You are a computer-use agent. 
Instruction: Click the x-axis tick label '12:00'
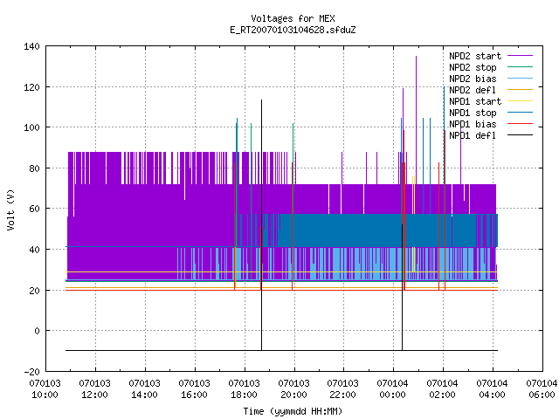point(95,395)
